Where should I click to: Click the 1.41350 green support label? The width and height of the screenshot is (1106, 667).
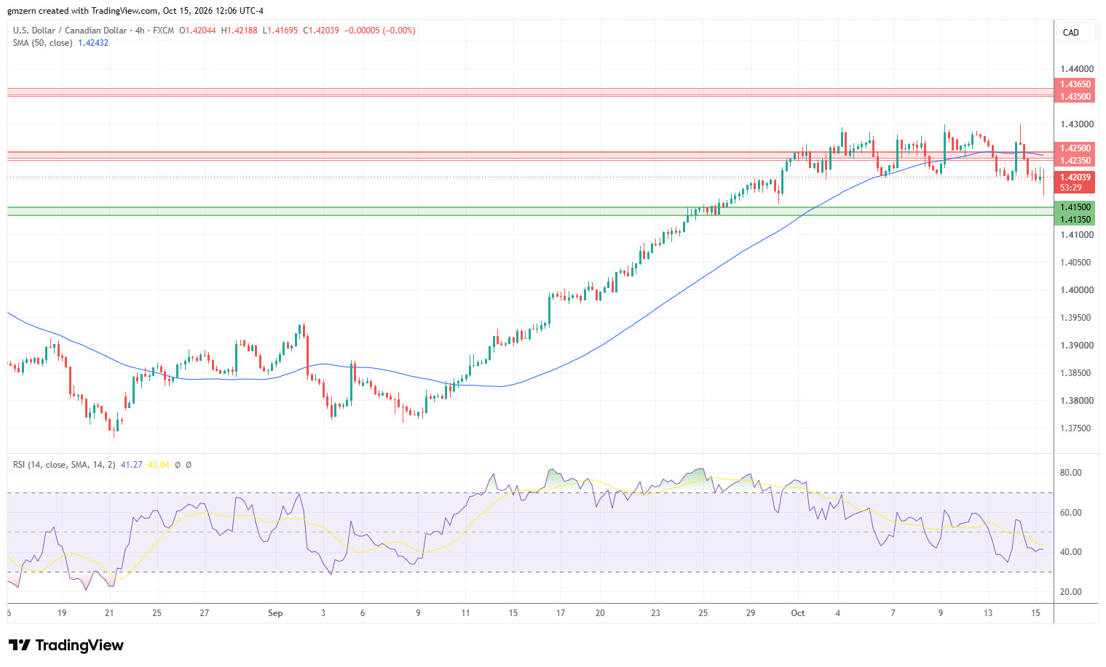1075,220
